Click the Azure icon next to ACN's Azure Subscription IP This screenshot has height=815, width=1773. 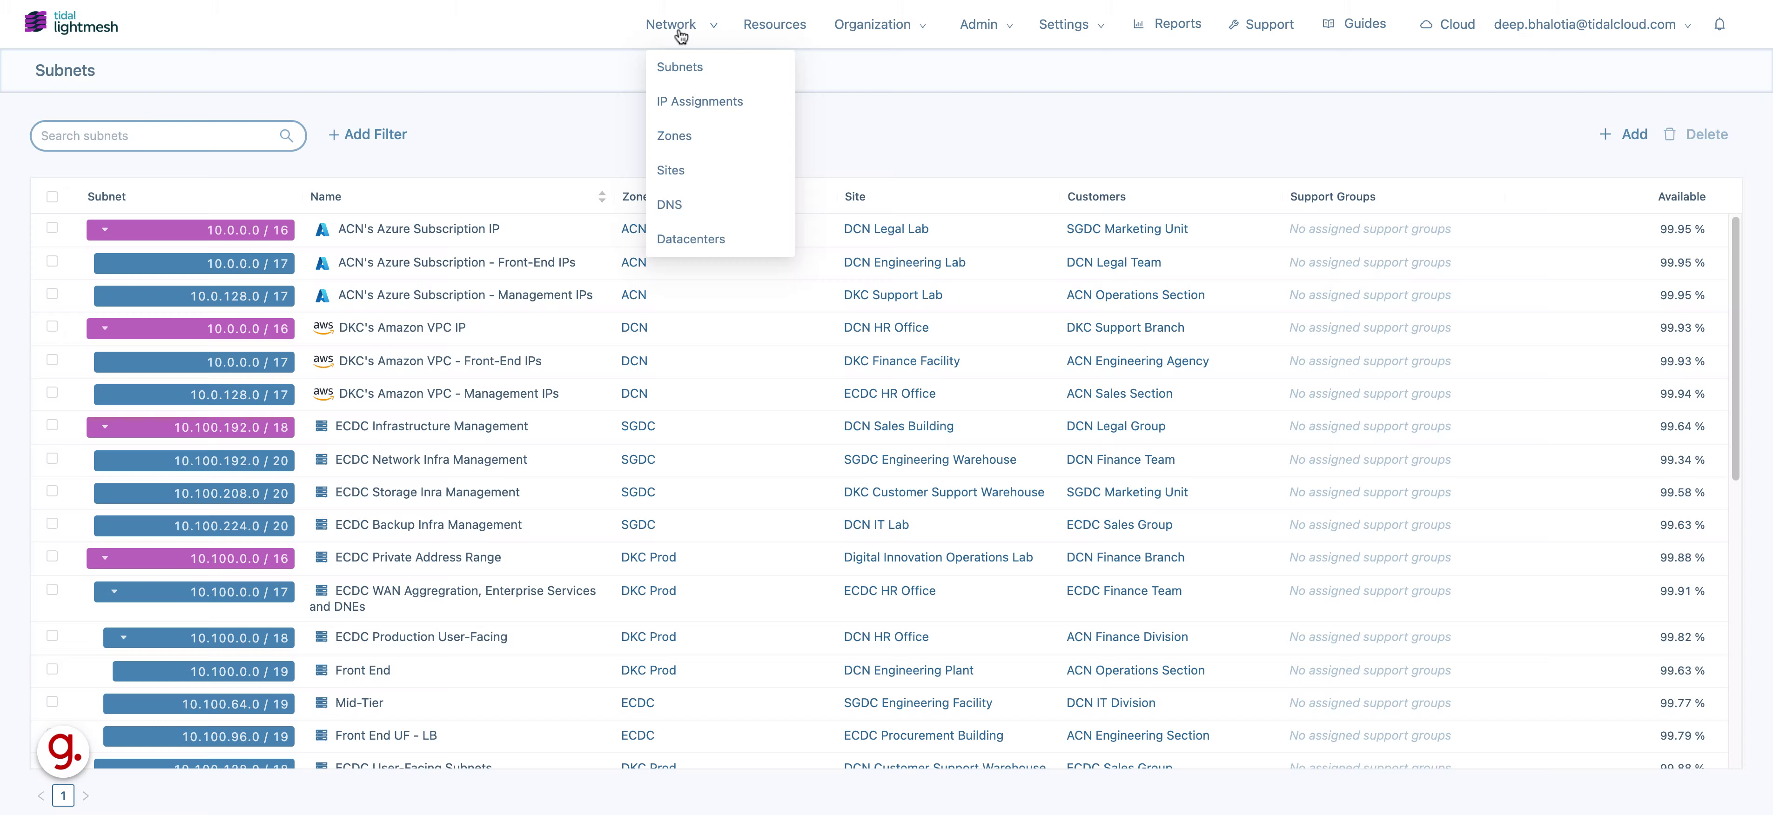pyautogui.click(x=323, y=229)
